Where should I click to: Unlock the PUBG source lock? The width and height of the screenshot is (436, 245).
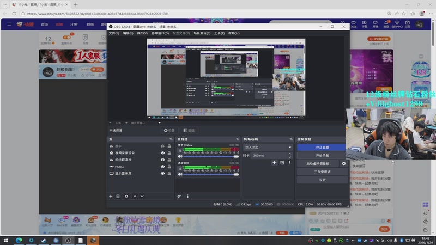169,167
